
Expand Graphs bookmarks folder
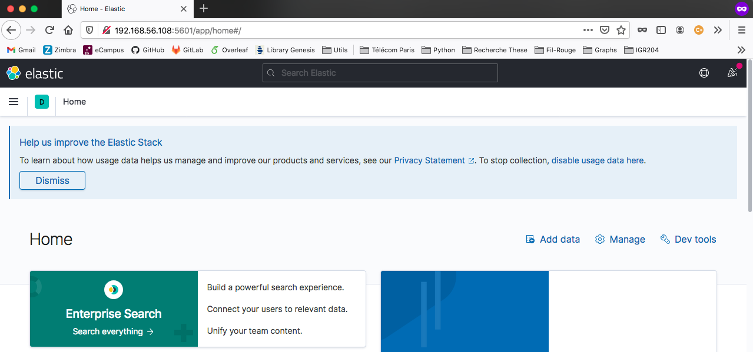pos(600,50)
